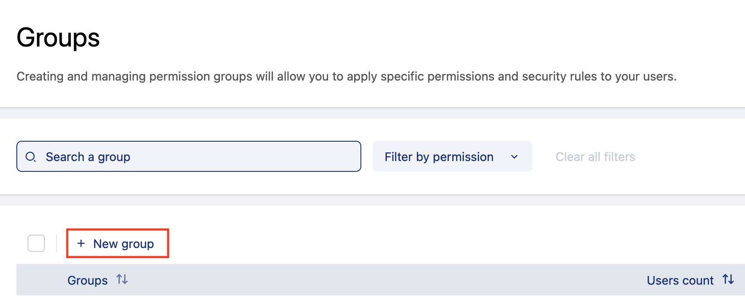Click sort arrows next to Groups header
This screenshot has height=304, width=745.
[122, 280]
